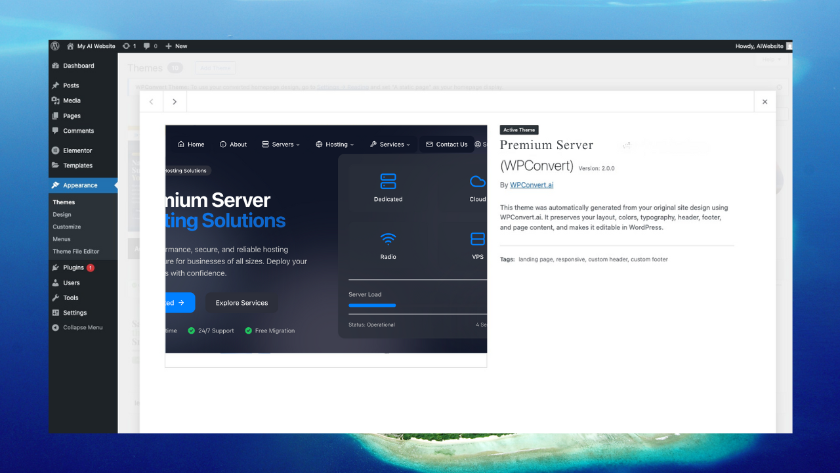Click the Cloud icon in theme preview

click(478, 181)
